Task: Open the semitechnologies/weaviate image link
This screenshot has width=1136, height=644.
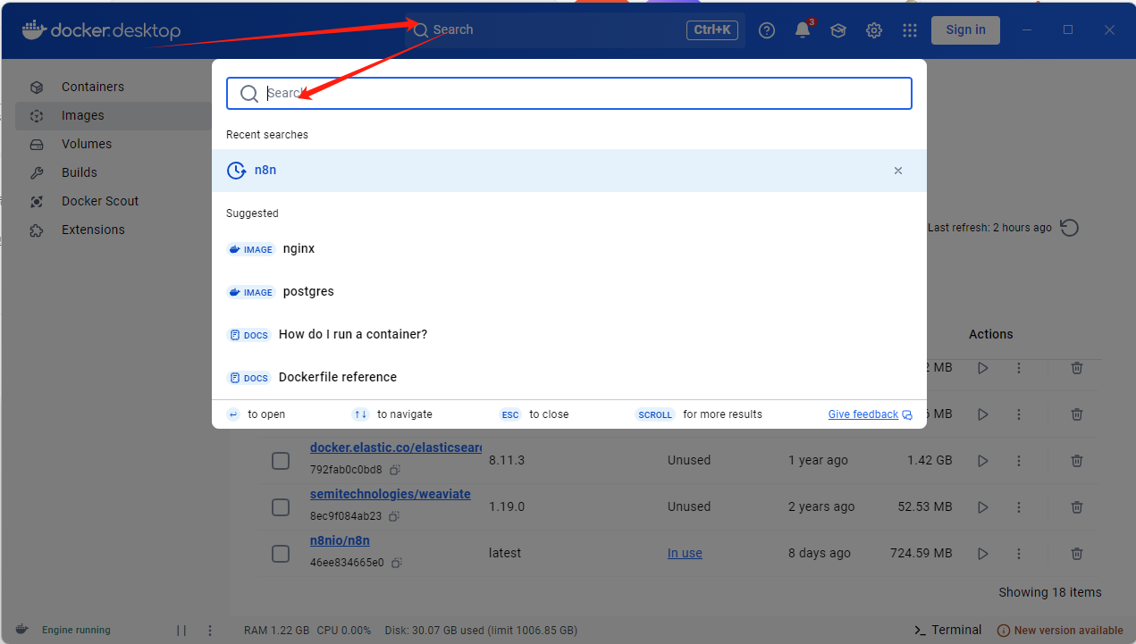Action: pos(391,494)
